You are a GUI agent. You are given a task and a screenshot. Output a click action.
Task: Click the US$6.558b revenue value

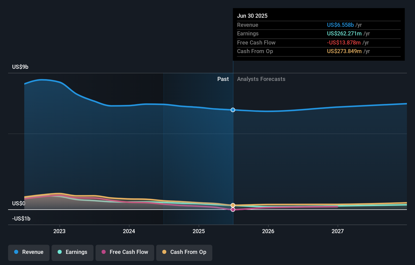tap(340, 25)
